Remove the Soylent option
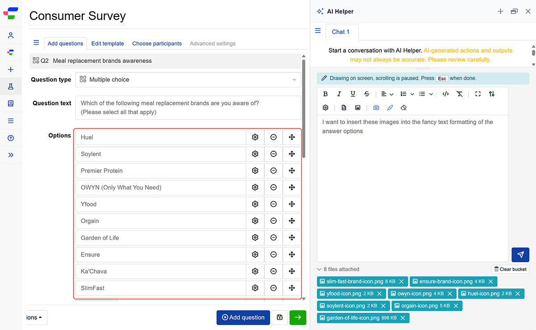This screenshot has height=330, width=536. coord(273,154)
